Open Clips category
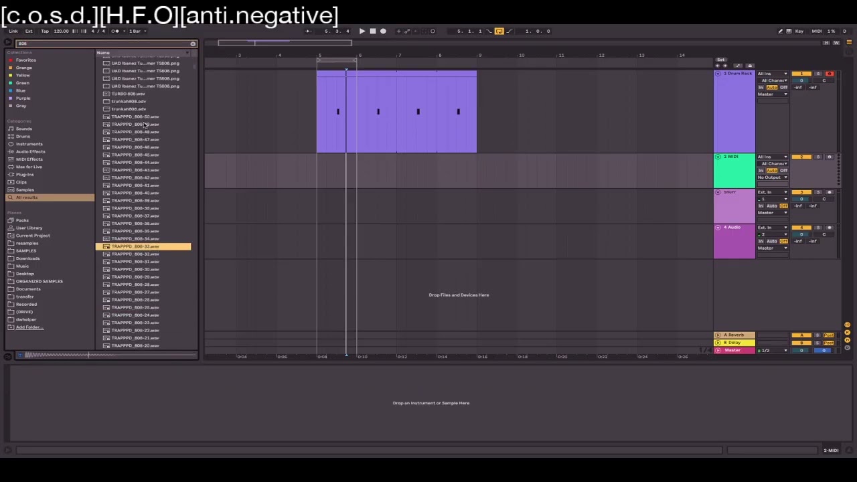 (21, 182)
